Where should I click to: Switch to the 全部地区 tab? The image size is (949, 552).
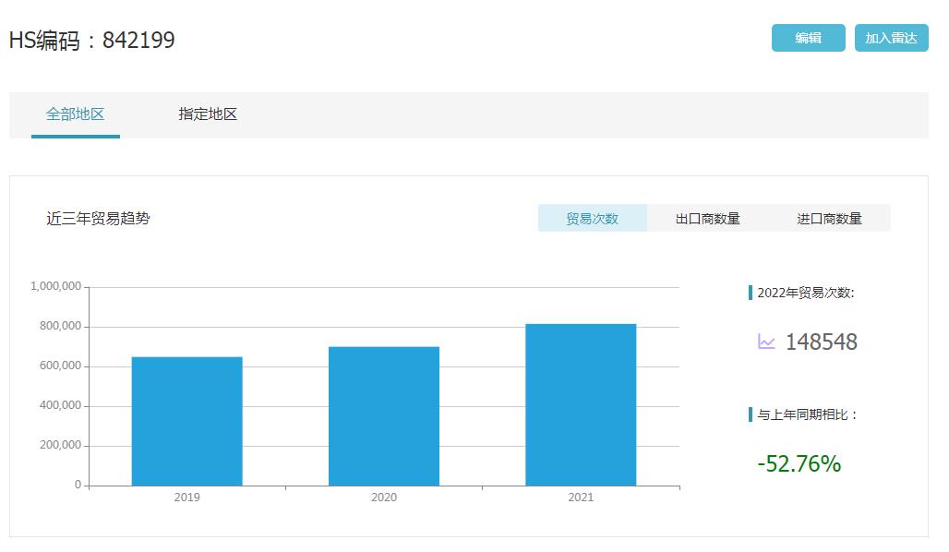[x=76, y=114]
